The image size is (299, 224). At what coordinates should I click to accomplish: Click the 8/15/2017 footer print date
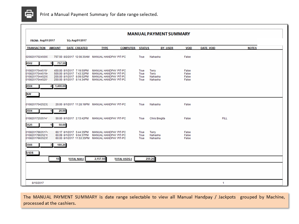(x=38, y=183)
